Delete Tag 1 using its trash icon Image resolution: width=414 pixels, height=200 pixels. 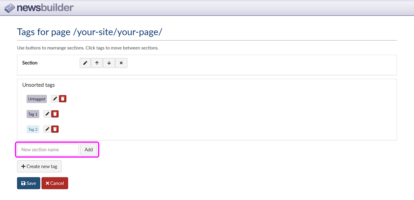[x=55, y=114]
